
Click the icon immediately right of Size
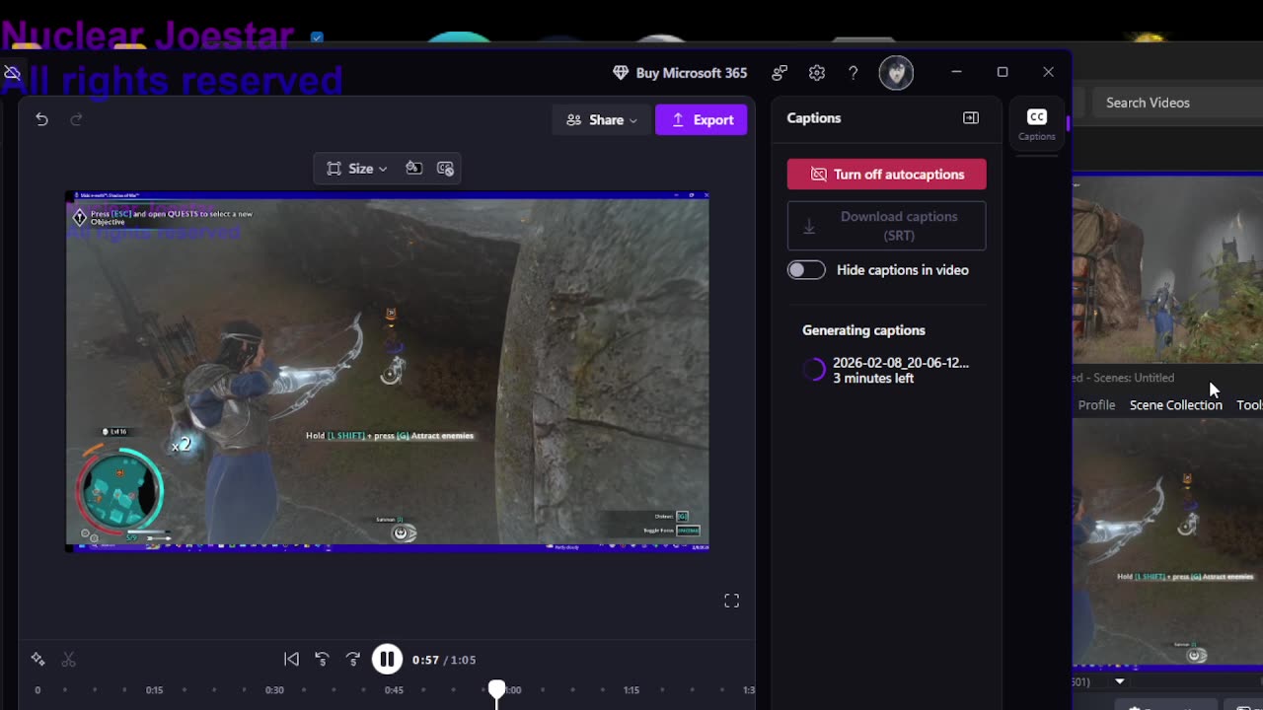coord(413,169)
